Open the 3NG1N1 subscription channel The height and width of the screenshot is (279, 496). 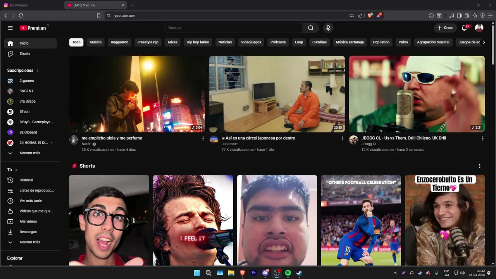pos(31,91)
